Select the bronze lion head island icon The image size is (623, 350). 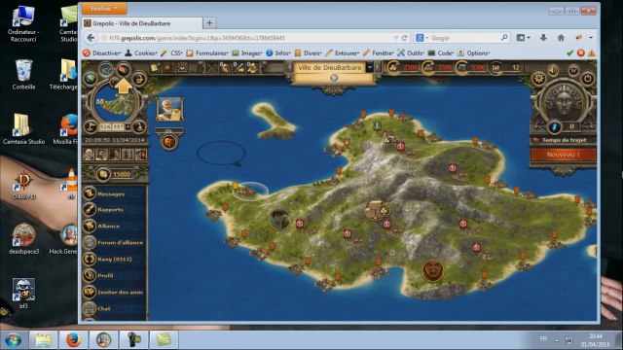coord(432,271)
